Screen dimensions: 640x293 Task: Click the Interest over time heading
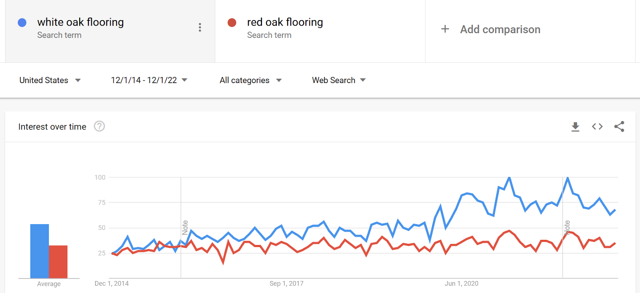[x=52, y=127]
